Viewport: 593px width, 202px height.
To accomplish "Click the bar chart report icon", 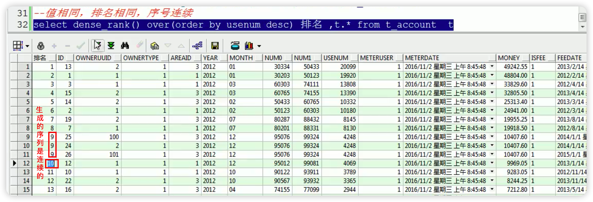I will tap(249, 46).
